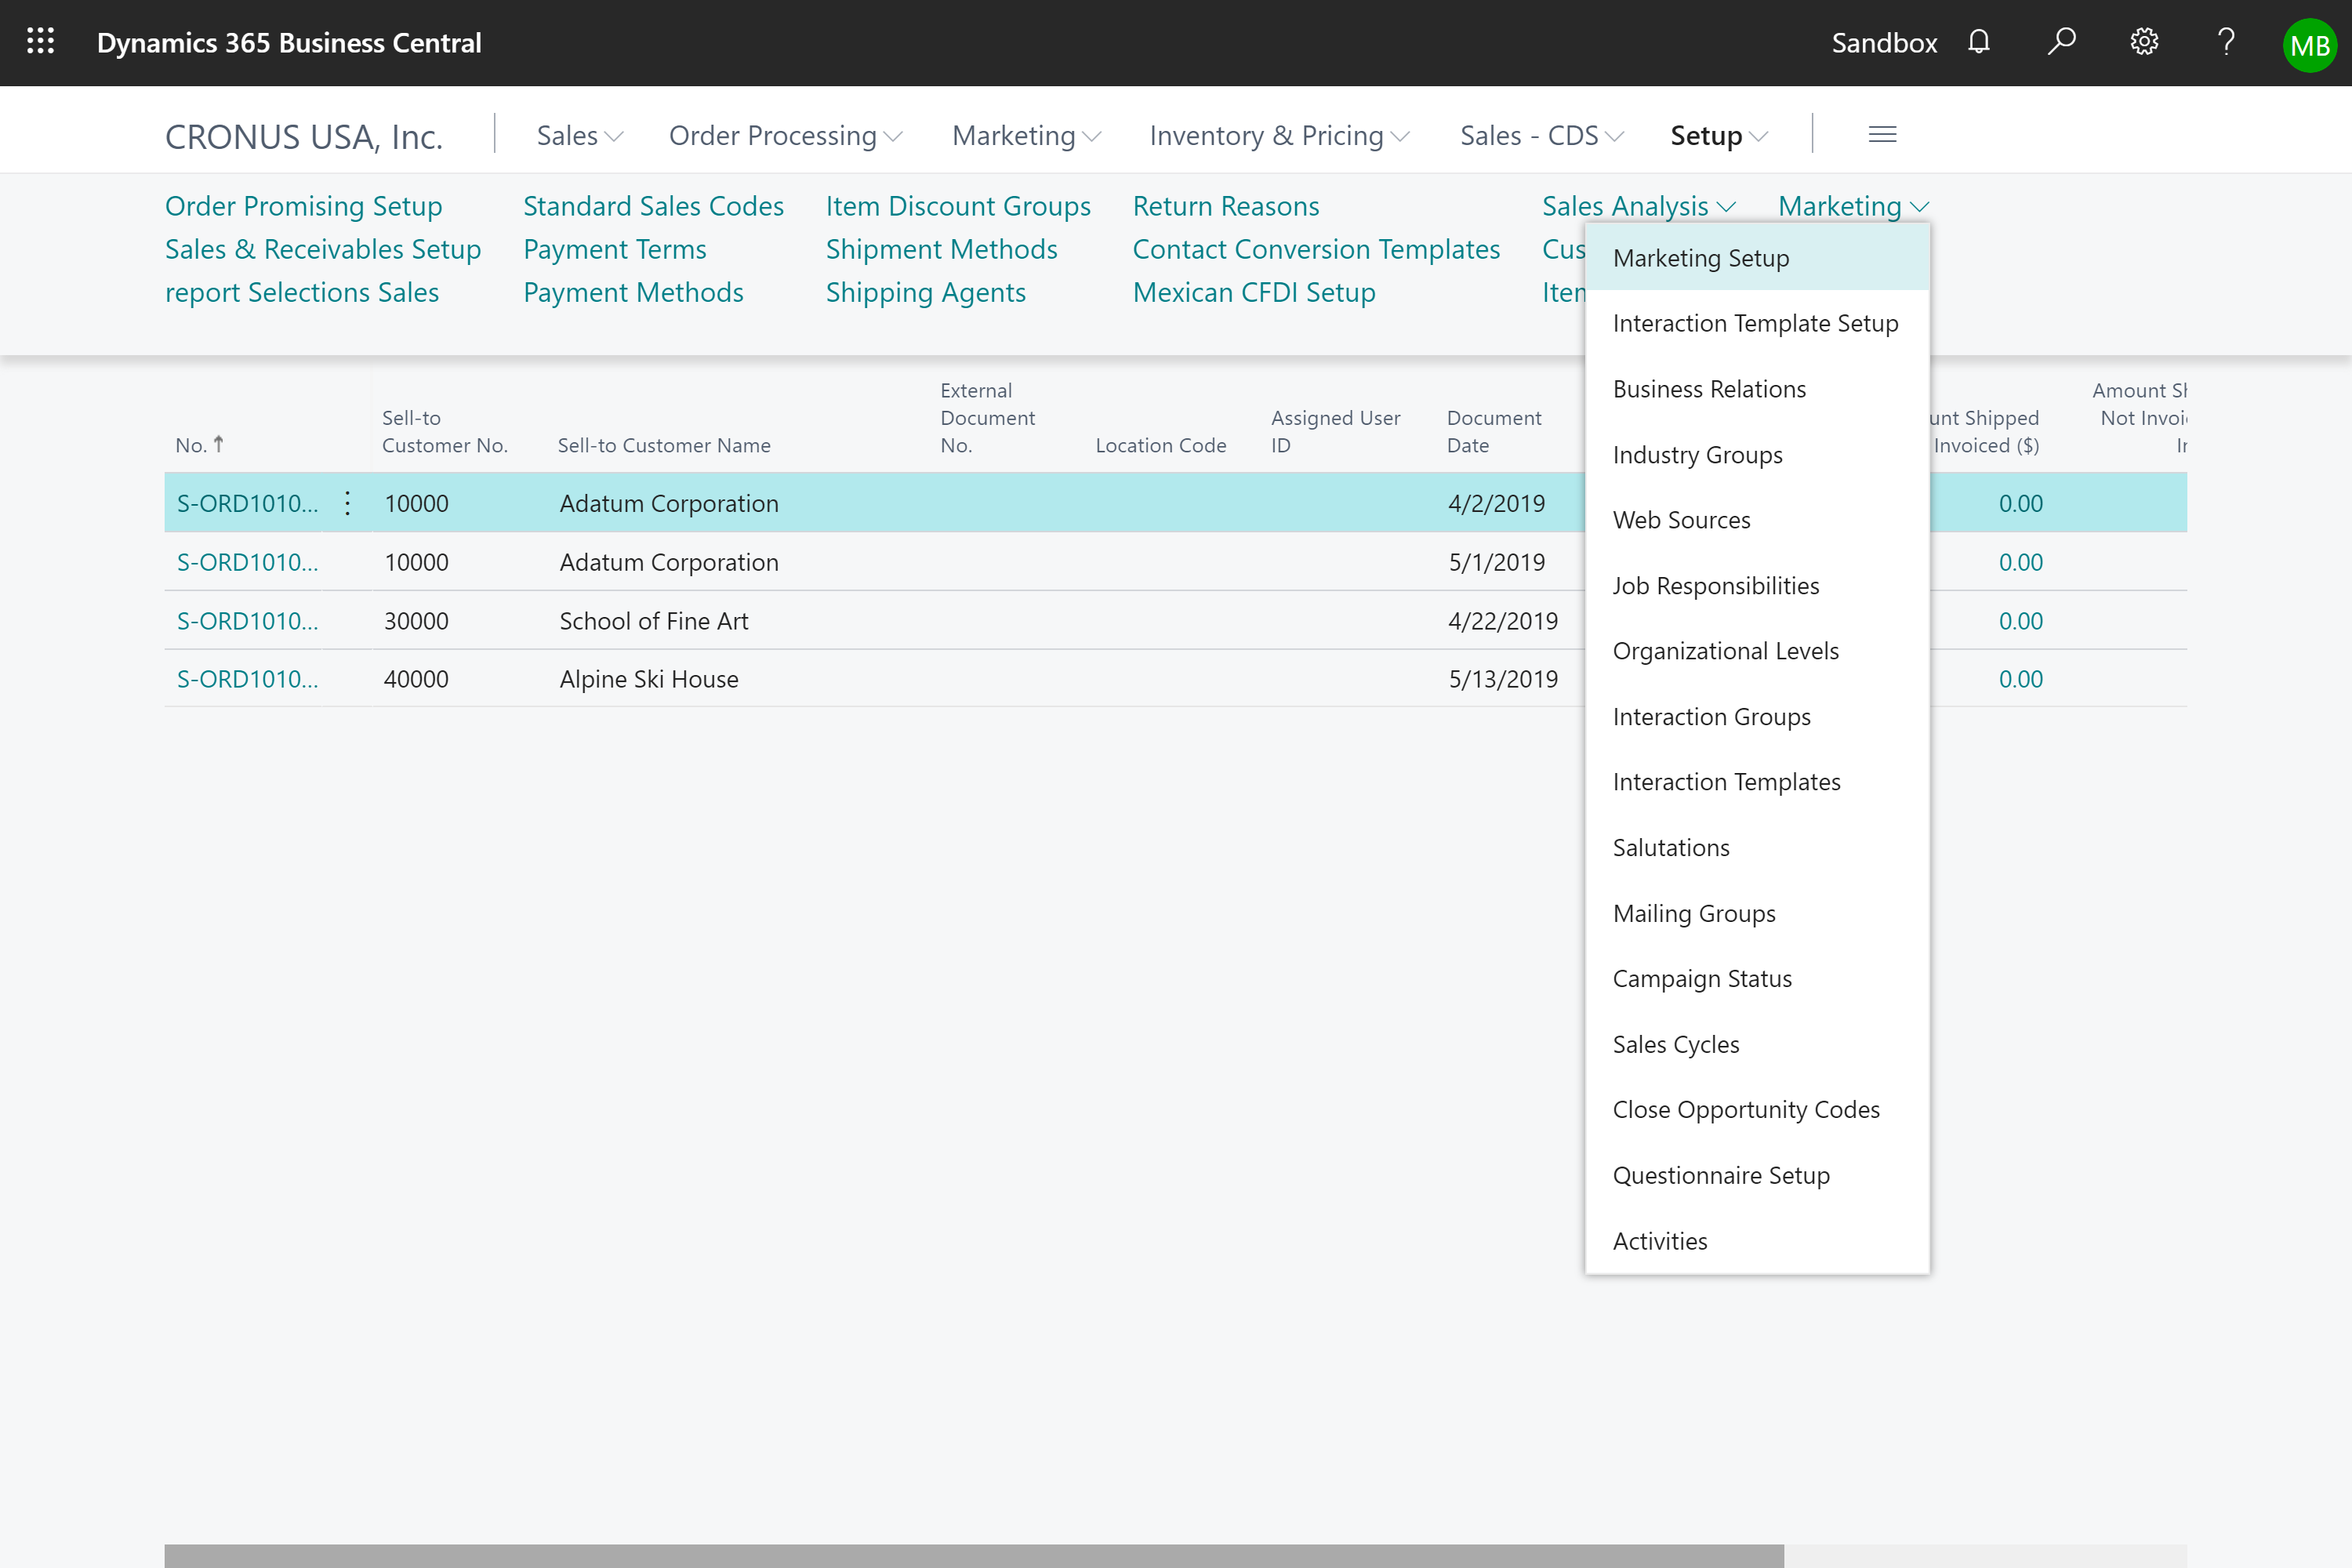Click the Sandbox environment indicator

coord(1886,42)
